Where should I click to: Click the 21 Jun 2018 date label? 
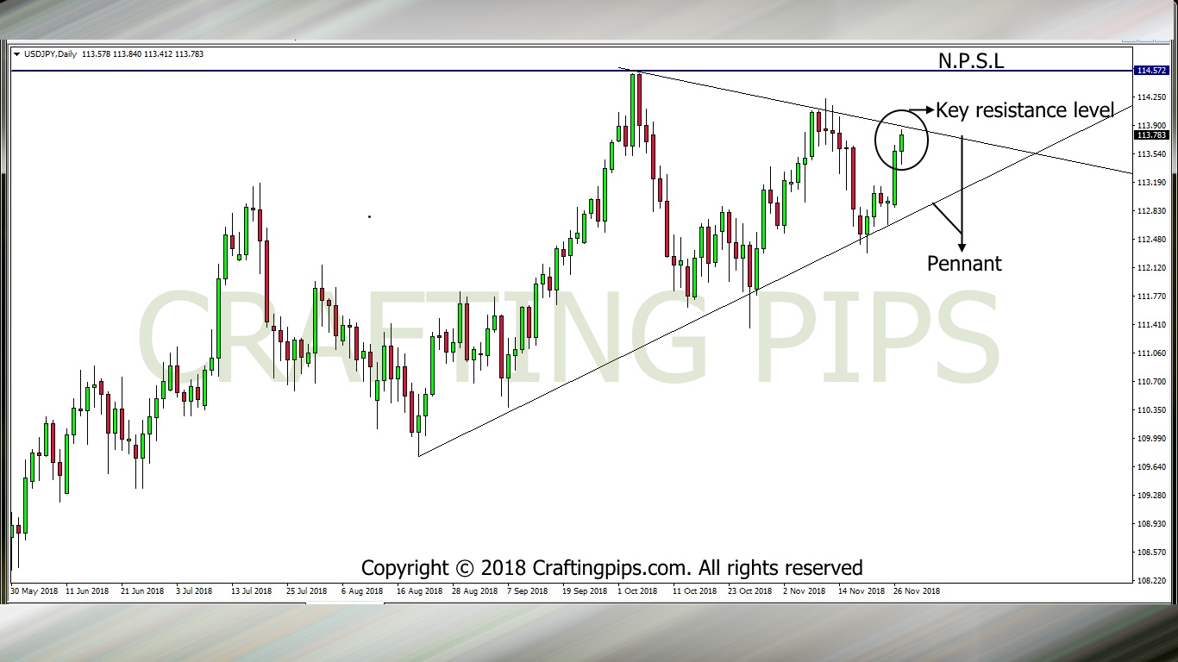tap(142, 591)
